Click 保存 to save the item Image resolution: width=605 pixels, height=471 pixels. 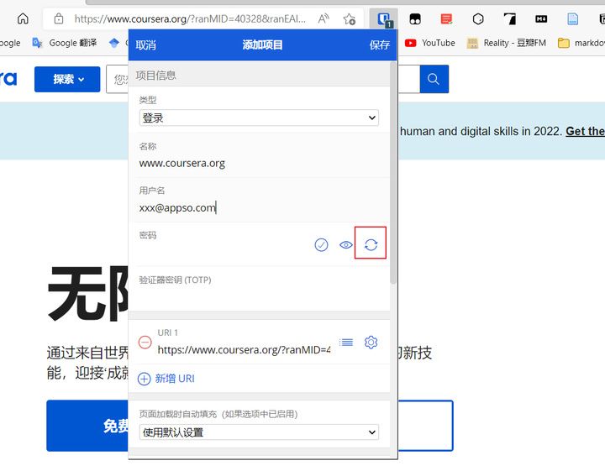[380, 45]
